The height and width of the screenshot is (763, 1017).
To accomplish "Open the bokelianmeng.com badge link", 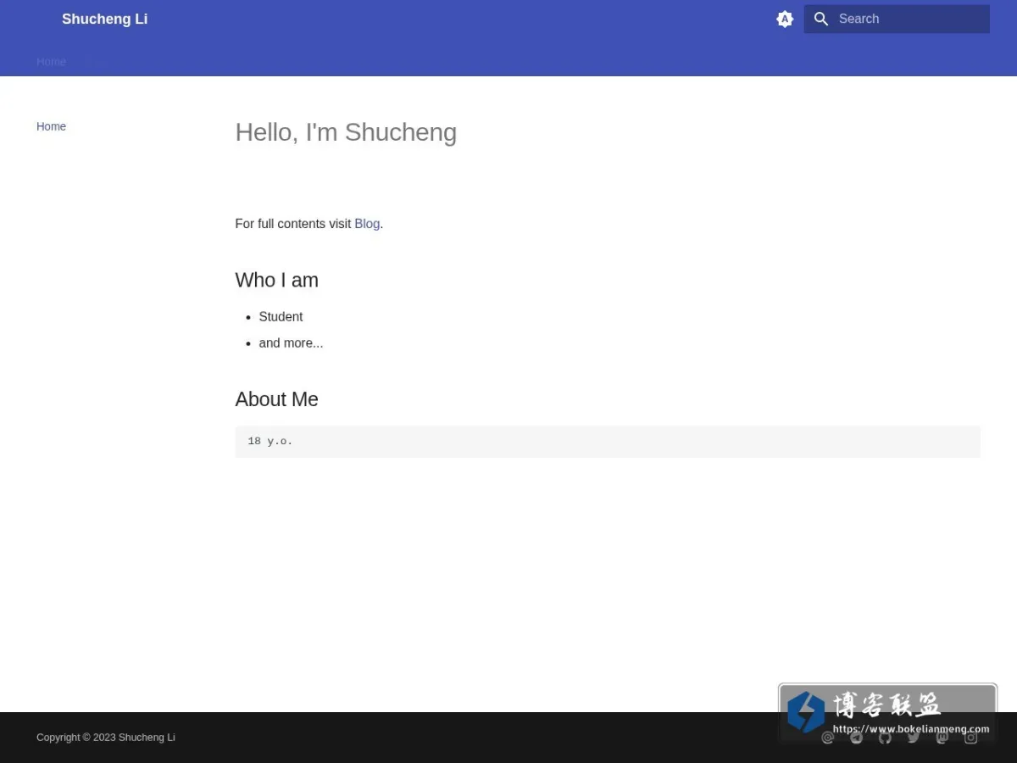I will coord(887,712).
